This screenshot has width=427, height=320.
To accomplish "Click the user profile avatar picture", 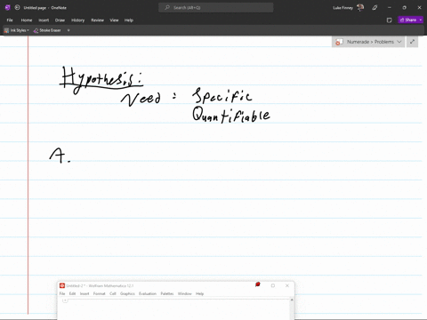I will [x=360, y=8].
